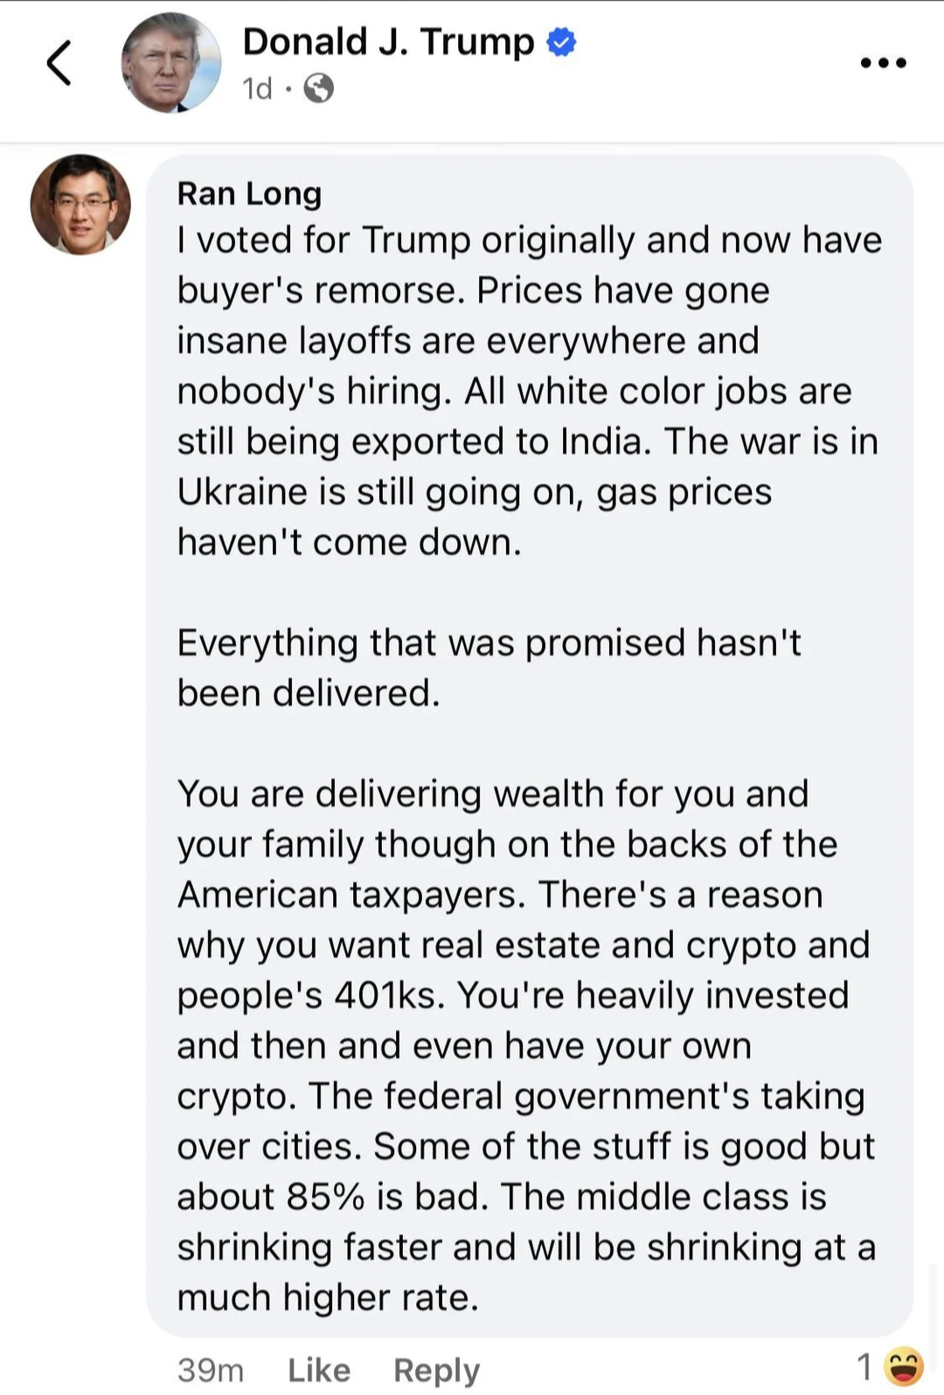The width and height of the screenshot is (944, 1395).
Task: Open Donald J. Trump's profile picture
Action: (x=170, y=63)
